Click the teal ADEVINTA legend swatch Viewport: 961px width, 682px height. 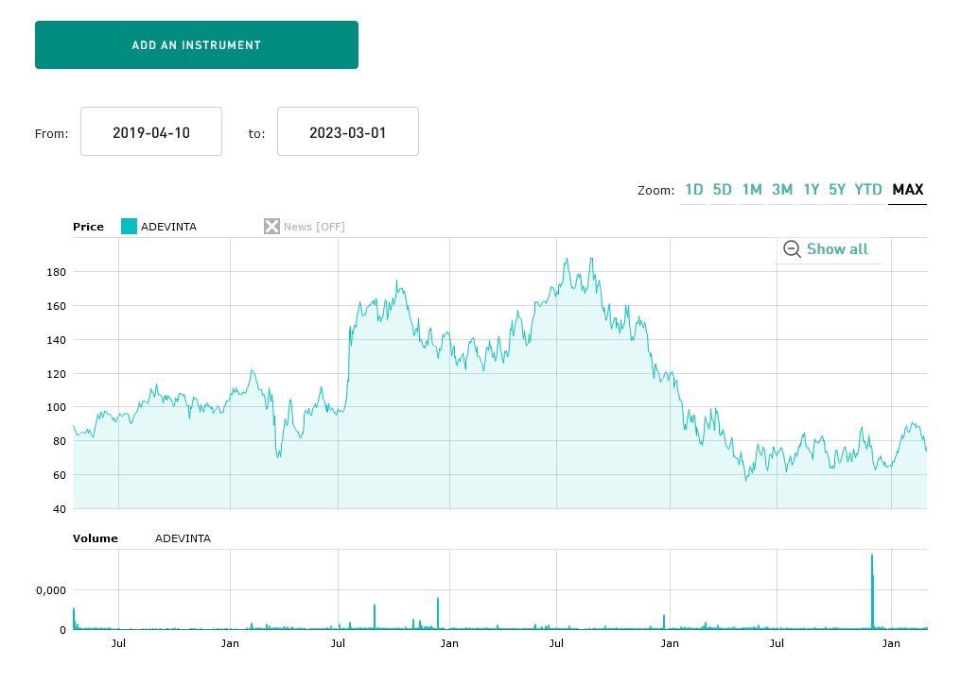pyautogui.click(x=129, y=227)
